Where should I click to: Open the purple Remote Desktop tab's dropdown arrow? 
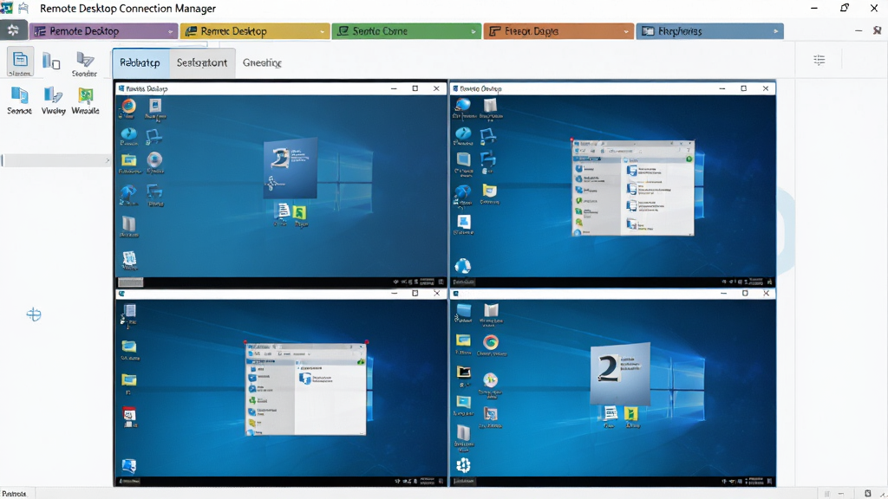171,32
